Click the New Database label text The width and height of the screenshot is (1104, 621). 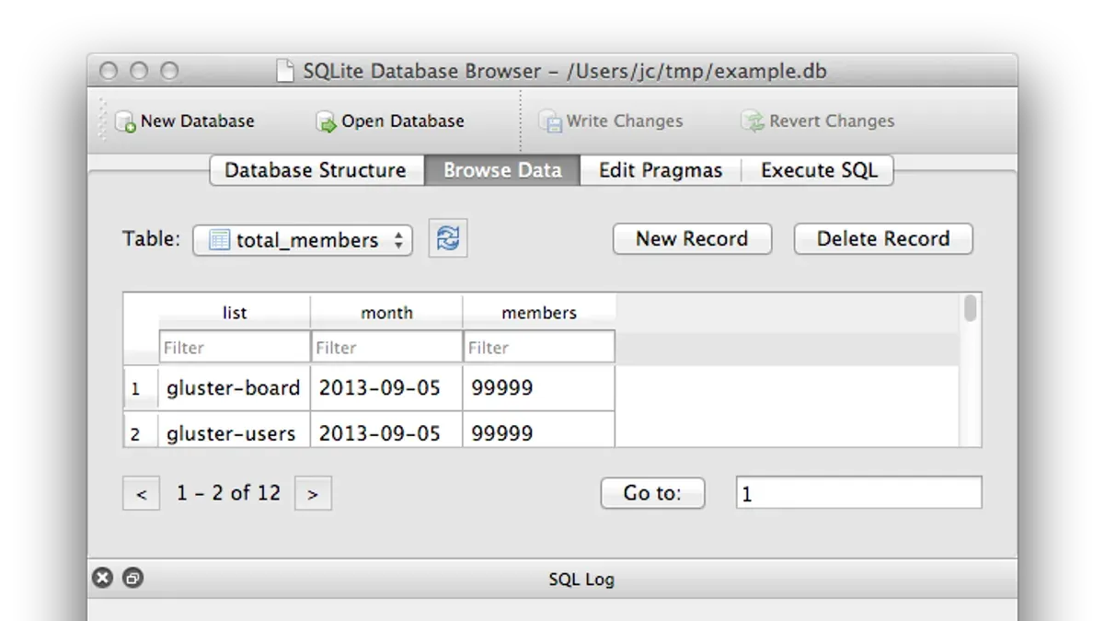tap(197, 121)
